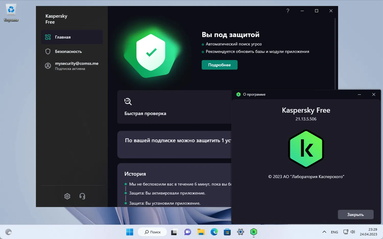Click the main window vertical scrollbar
383x239 pixels.
click(x=335, y=54)
